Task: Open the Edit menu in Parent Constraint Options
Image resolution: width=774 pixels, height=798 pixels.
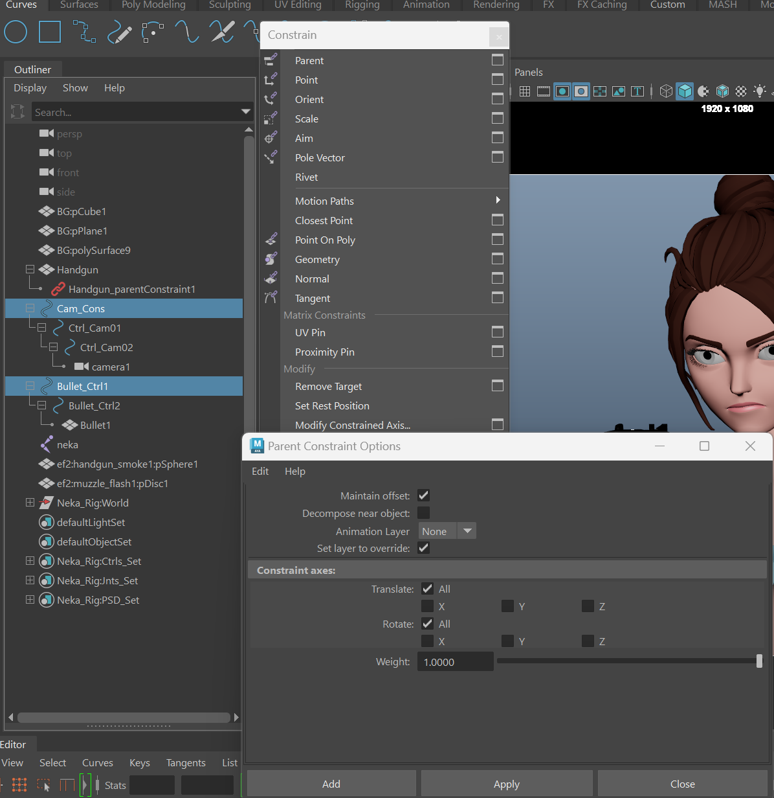Action: click(260, 471)
